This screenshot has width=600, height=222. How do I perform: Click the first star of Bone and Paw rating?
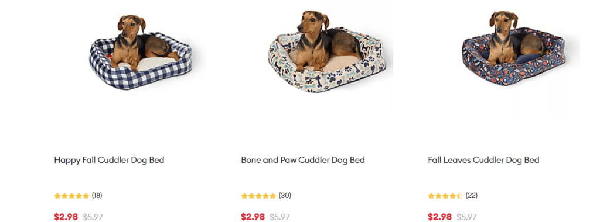244,196
